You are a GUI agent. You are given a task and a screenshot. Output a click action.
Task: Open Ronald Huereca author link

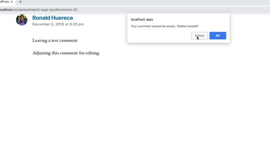[52, 18]
